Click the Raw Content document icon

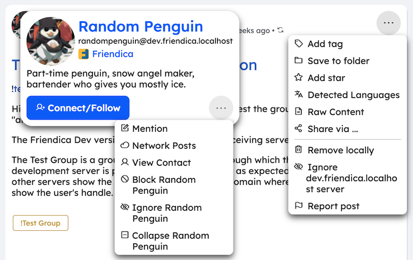[x=298, y=112]
